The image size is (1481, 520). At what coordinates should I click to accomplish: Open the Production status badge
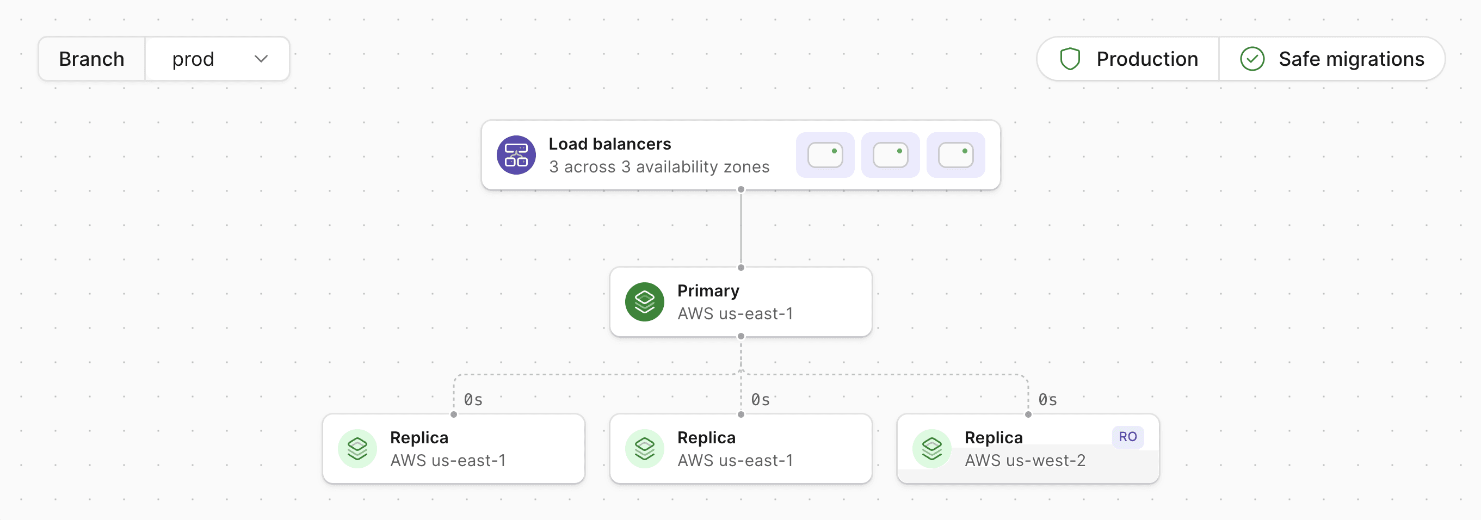point(1128,59)
